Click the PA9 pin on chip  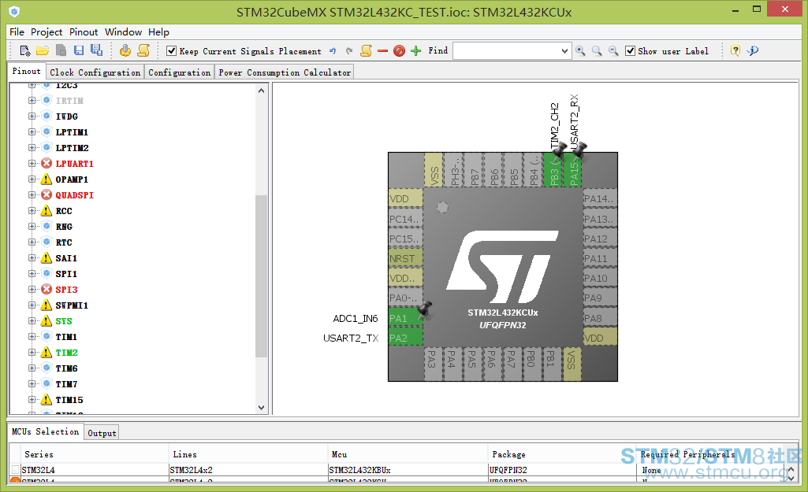pyautogui.click(x=601, y=298)
